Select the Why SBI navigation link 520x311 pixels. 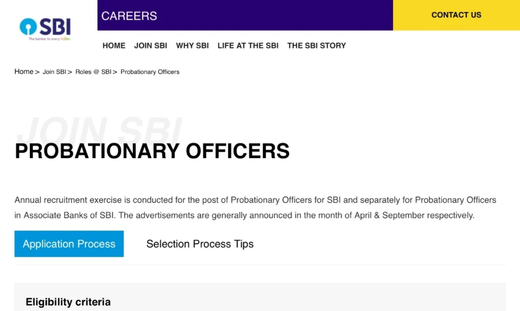click(x=192, y=46)
